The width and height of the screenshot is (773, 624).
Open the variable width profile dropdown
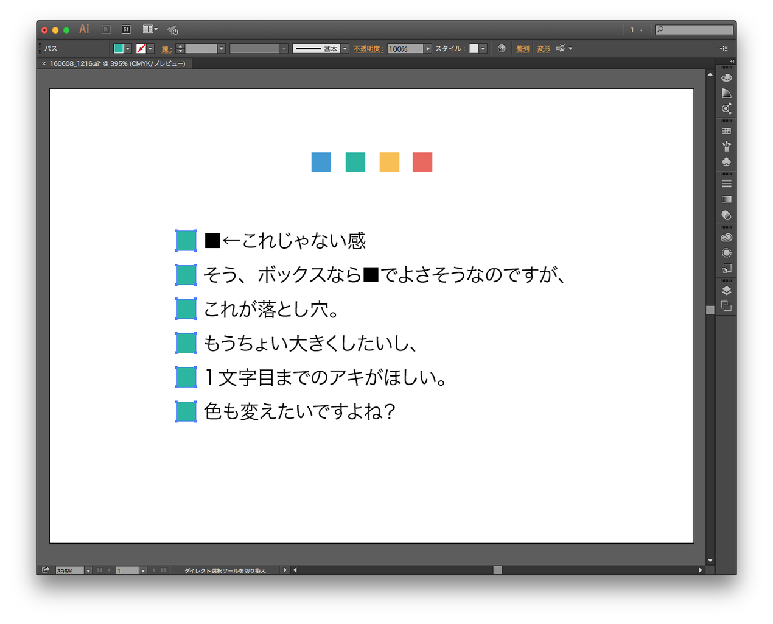284,49
